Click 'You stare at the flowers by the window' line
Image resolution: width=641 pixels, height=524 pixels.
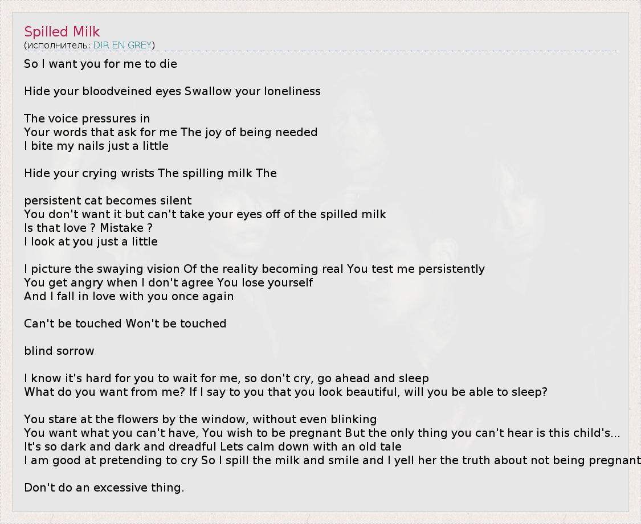pos(200,419)
